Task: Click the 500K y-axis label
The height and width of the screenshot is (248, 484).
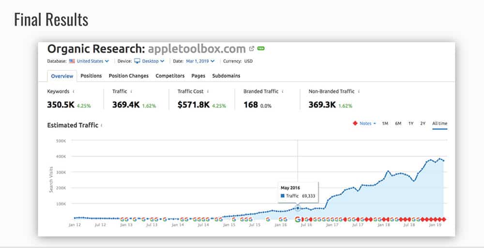Action: (x=61, y=141)
